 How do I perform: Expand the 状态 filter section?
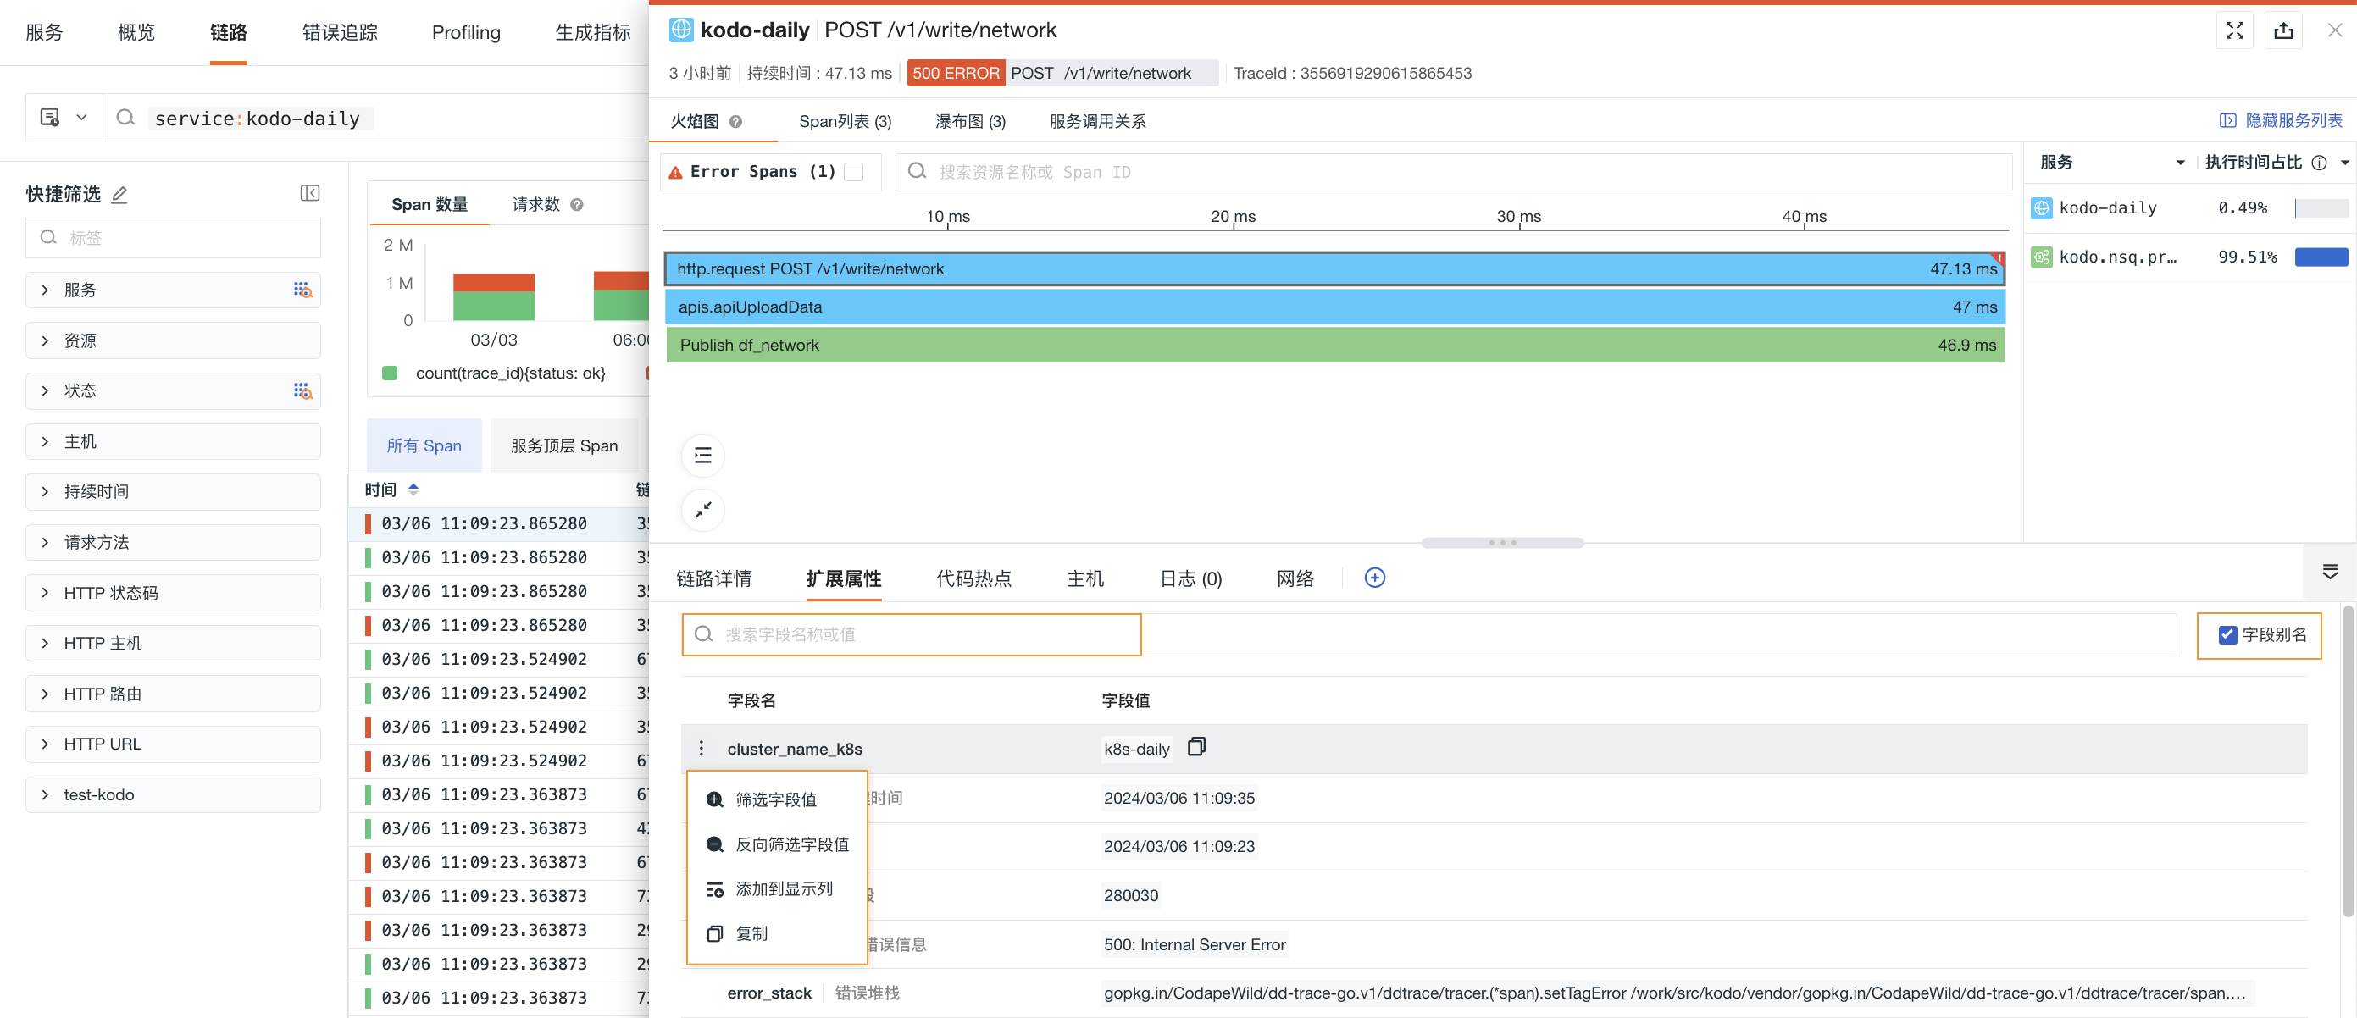[173, 390]
